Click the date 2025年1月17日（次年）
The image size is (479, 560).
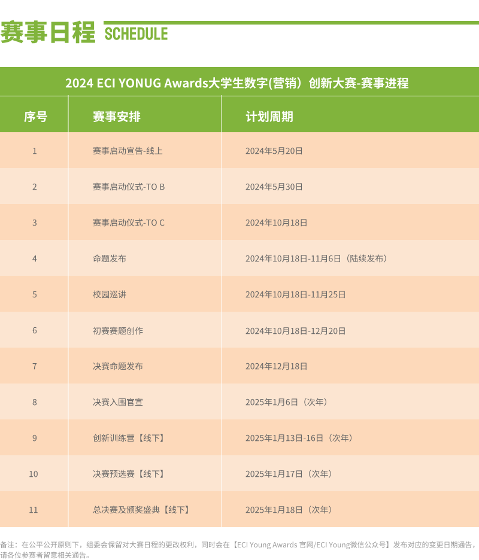pyautogui.click(x=289, y=474)
